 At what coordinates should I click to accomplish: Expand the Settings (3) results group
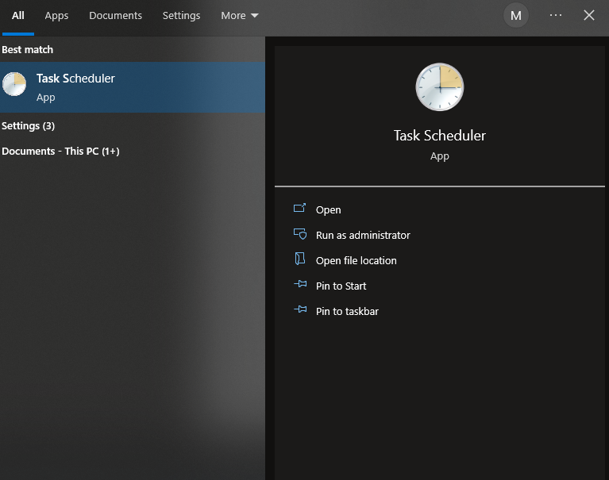tap(28, 125)
